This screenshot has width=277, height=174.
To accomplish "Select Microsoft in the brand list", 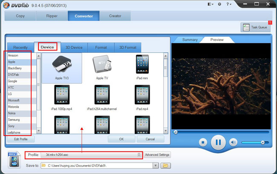I will pos(22,100).
